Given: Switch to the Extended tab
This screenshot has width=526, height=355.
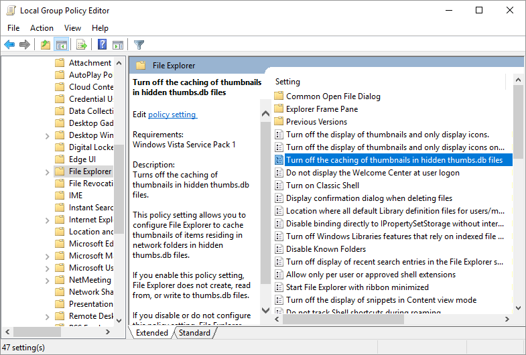Looking at the screenshot, I should click(152, 333).
